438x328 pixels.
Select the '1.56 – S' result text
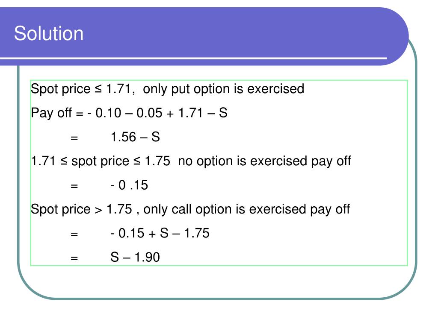click(135, 137)
